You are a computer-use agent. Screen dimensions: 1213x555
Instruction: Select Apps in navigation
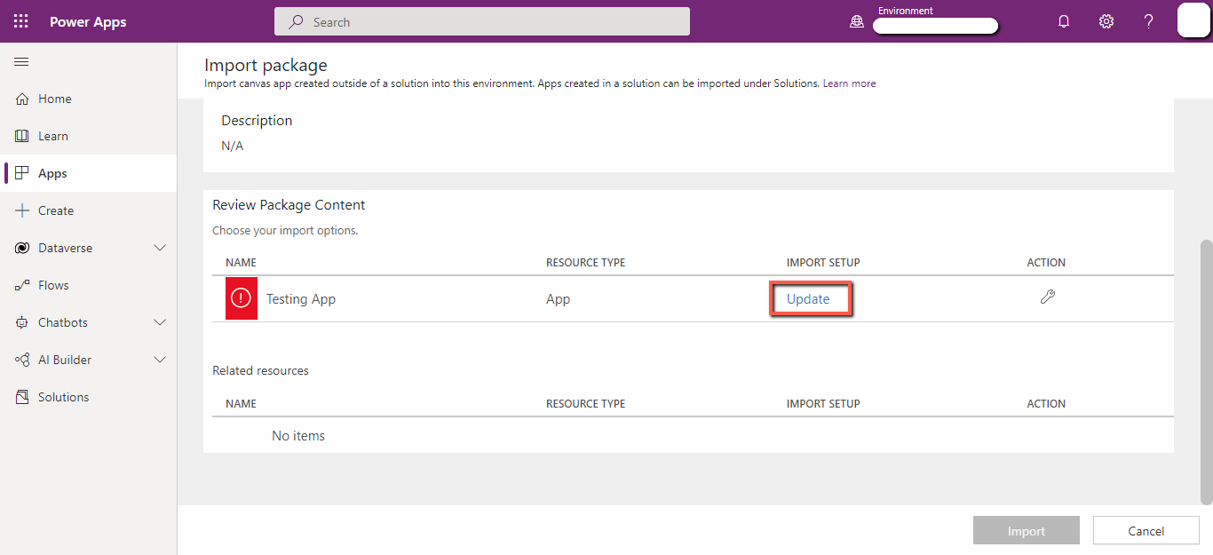(52, 173)
